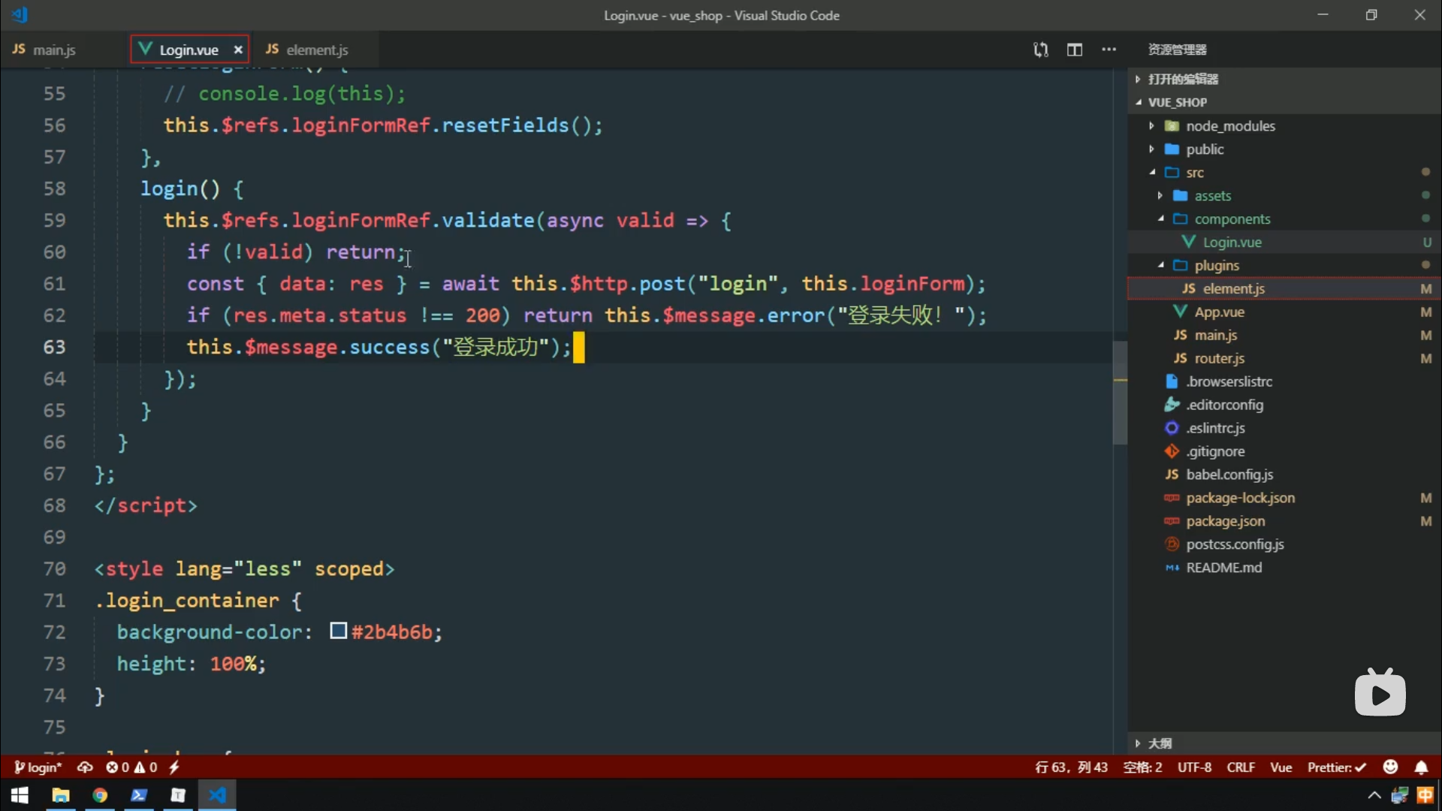Change the CRLF line ending
1442x811 pixels.
click(1241, 767)
